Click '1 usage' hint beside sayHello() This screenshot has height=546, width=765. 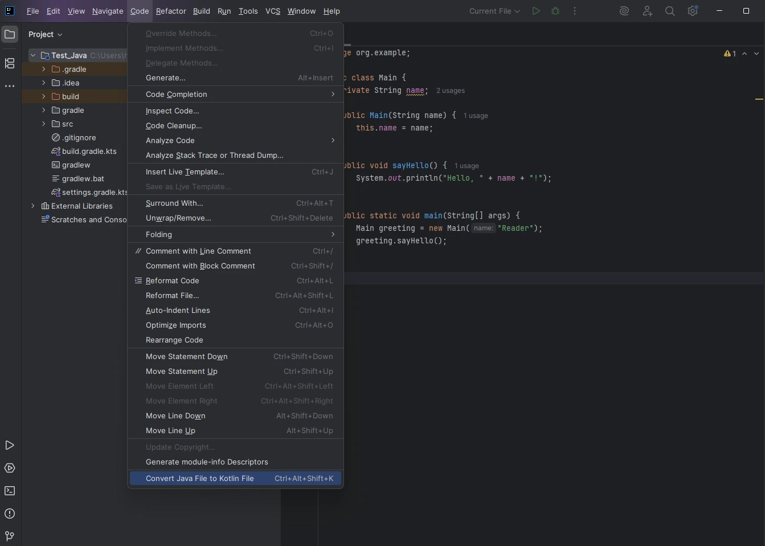[467, 166]
